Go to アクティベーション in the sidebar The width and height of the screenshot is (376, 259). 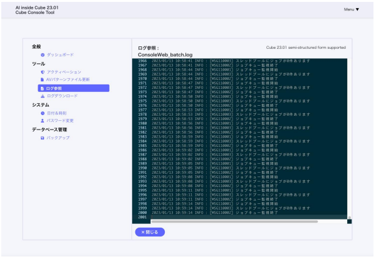pos(64,72)
